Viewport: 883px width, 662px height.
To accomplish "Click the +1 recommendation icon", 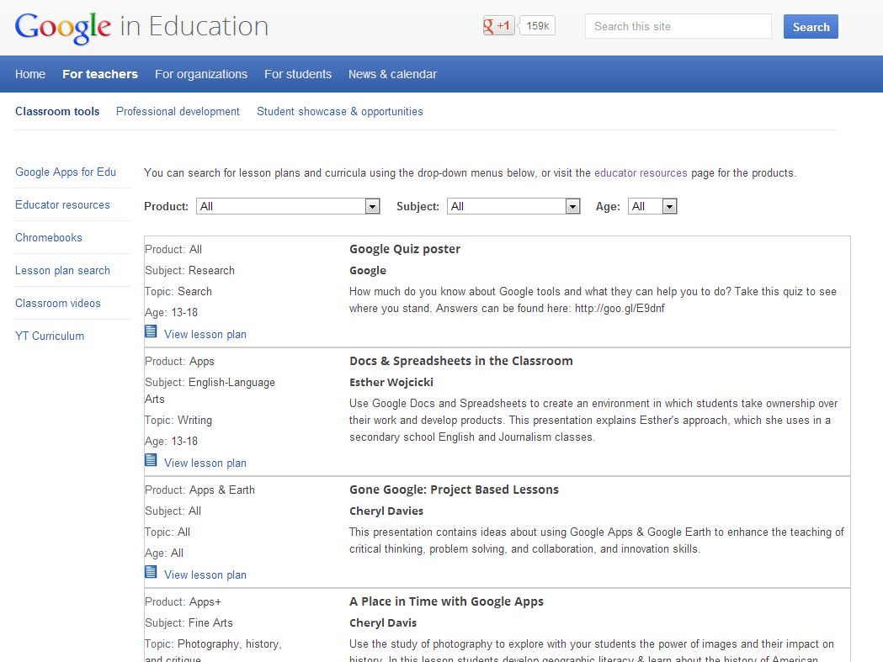I will point(497,25).
